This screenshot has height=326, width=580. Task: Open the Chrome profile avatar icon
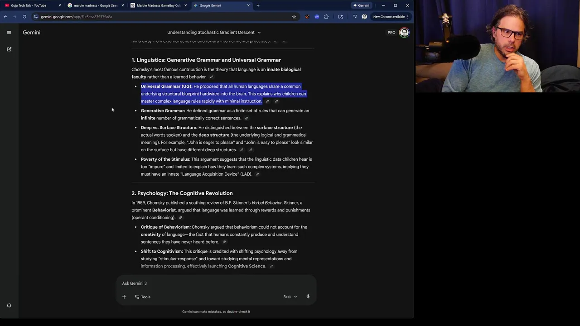364,17
